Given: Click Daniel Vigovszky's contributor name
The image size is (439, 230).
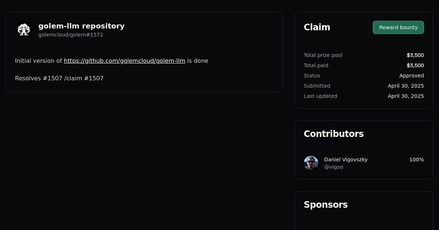Looking at the screenshot, I should pos(346,160).
